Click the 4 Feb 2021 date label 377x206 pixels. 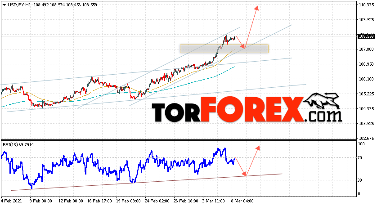[12, 201]
